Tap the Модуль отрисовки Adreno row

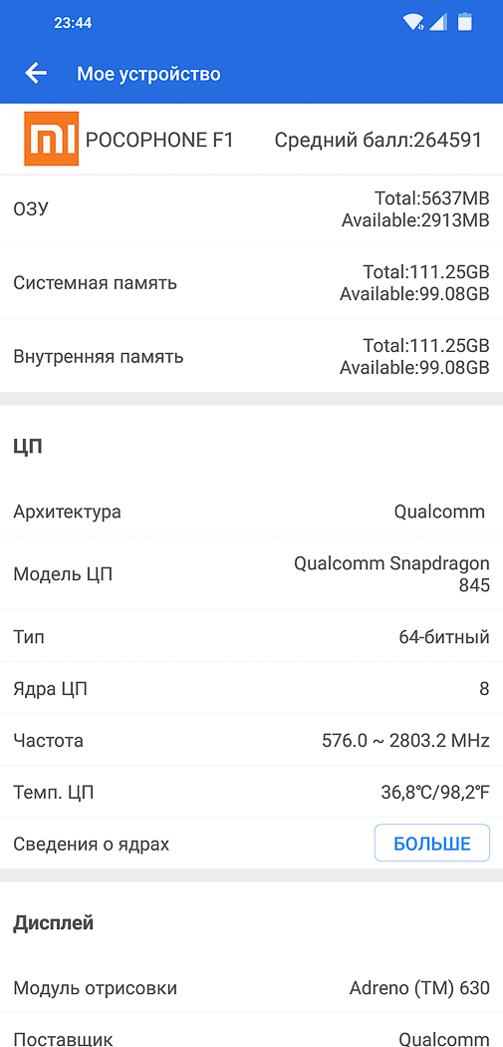point(251,987)
